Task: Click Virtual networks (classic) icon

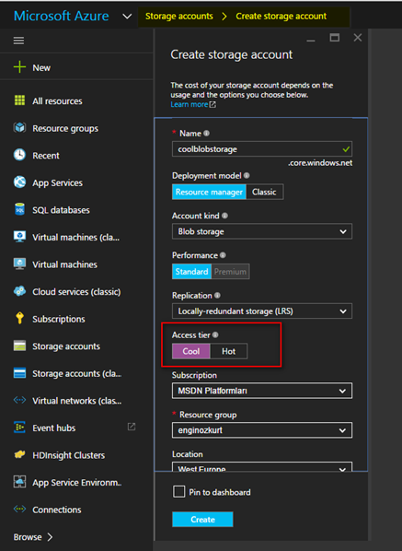Action: pos(19,400)
